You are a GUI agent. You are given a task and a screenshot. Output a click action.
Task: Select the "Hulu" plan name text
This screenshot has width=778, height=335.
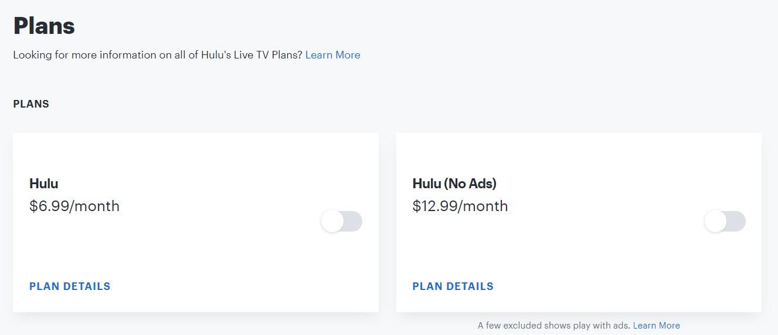[44, 184]
